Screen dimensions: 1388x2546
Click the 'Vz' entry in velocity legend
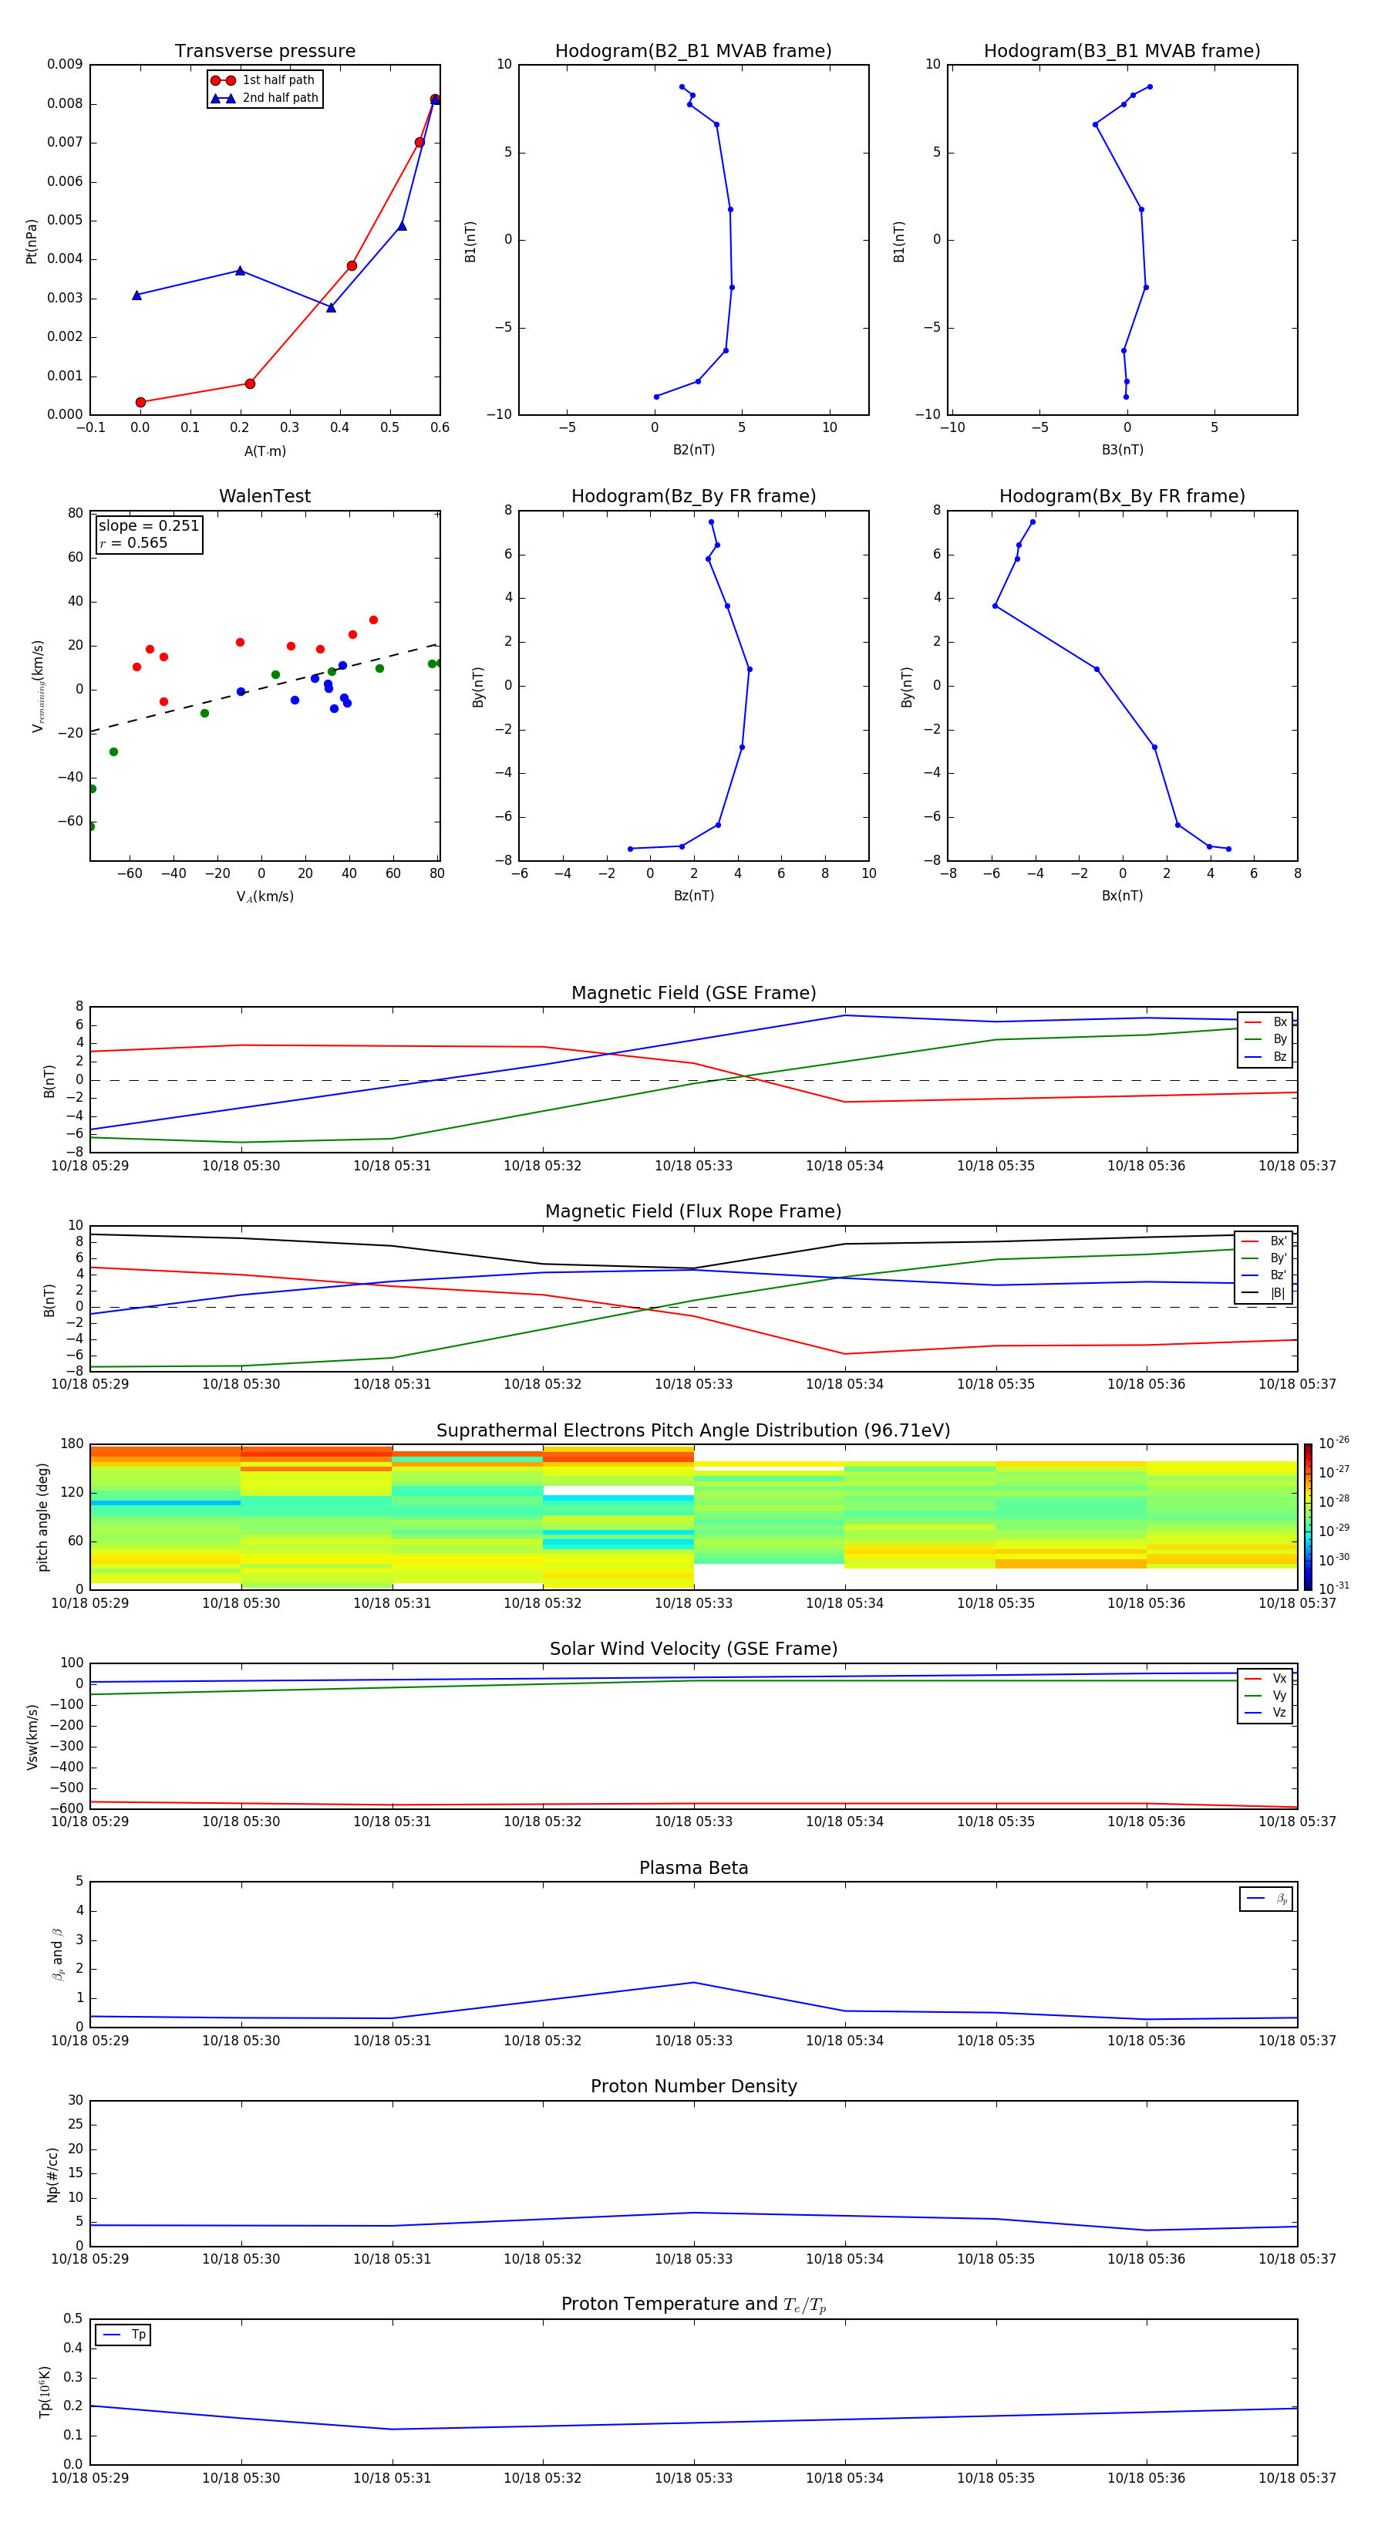coord(1265,1712)
